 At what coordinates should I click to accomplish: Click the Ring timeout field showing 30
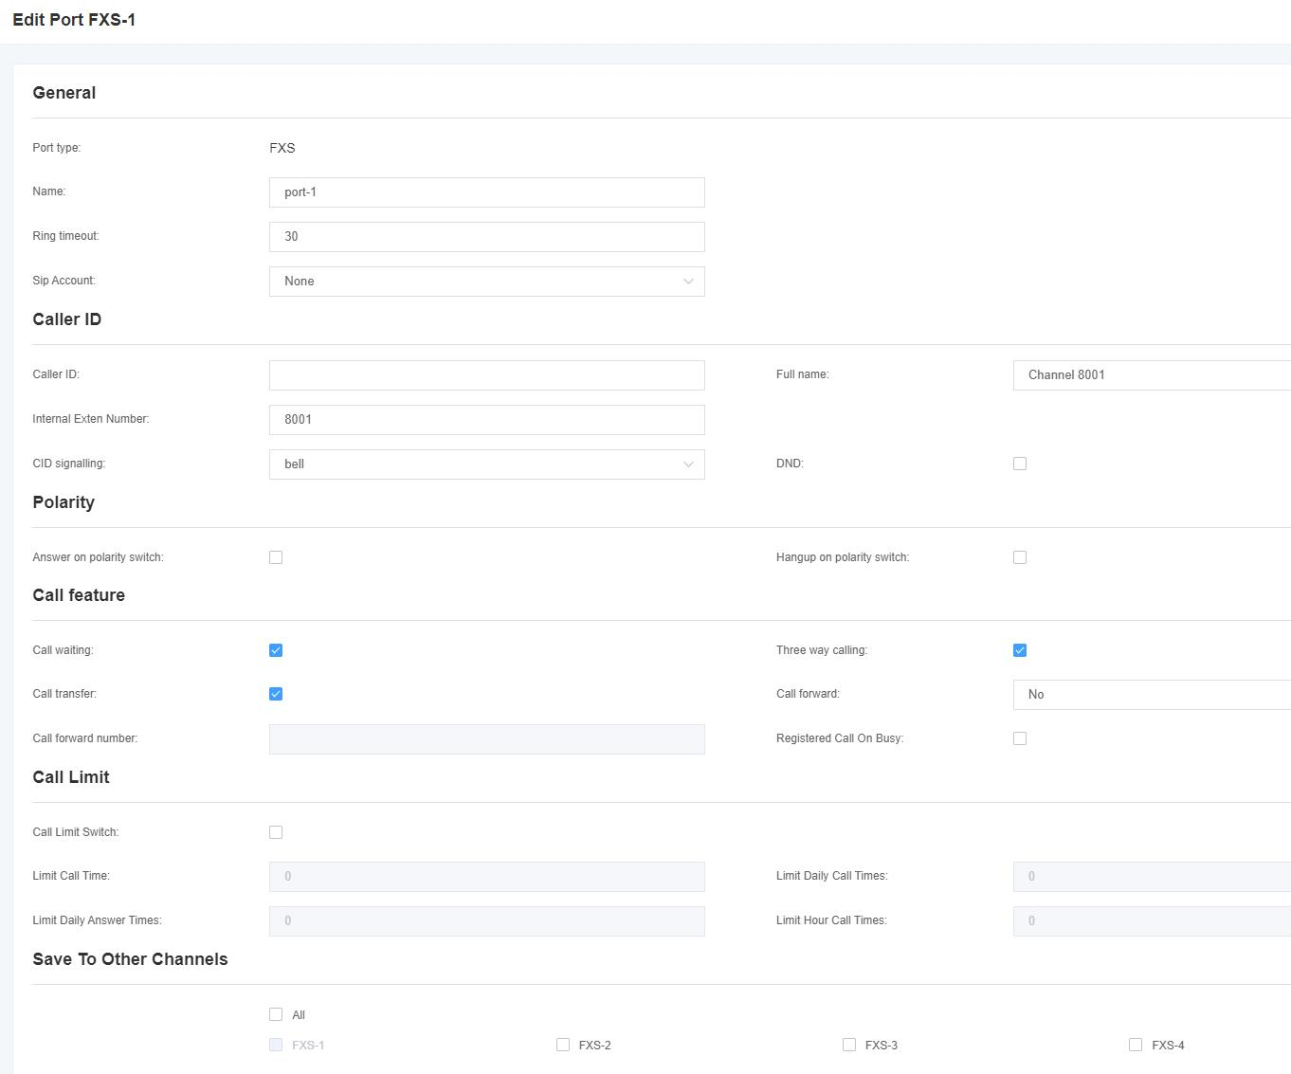click(486, 237)
